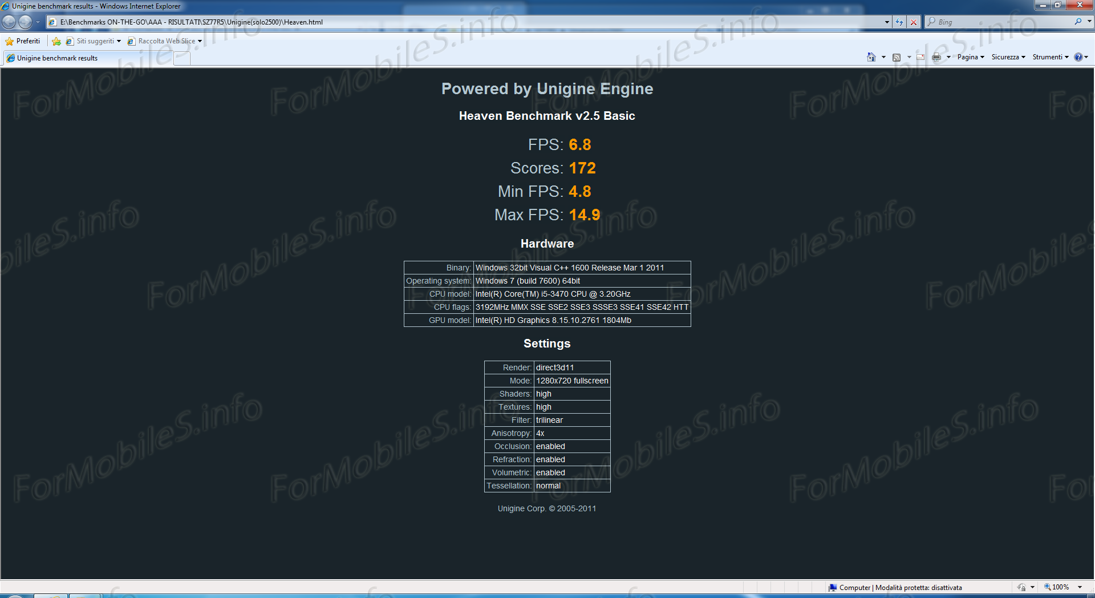Image resolution: width=1095 pixels, height=598 pixels.
Task: Open the Pagina menu
Action: pos(970,57)
